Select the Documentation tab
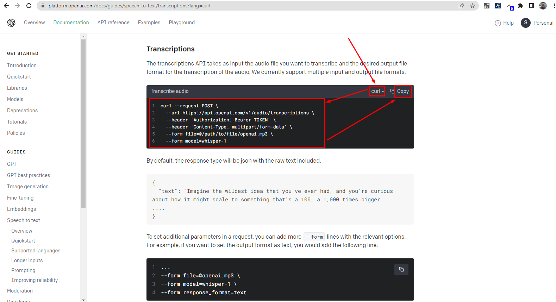This screenshot has height=302, width=556. (x=71, y=23)
